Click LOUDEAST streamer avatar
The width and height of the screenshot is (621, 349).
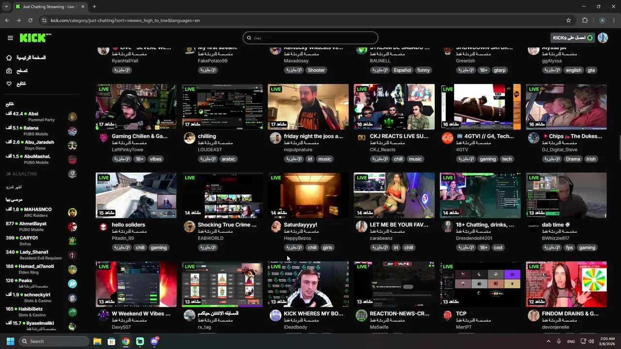[189, 138]
